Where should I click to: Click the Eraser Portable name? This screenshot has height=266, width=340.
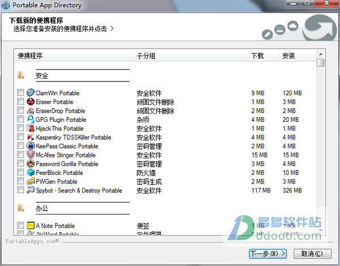pyautogui.click(x=54, y=102)
